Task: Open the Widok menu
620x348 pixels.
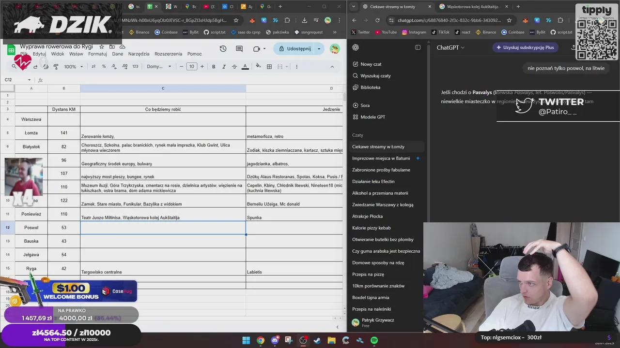Action: [x=58, y=54]
